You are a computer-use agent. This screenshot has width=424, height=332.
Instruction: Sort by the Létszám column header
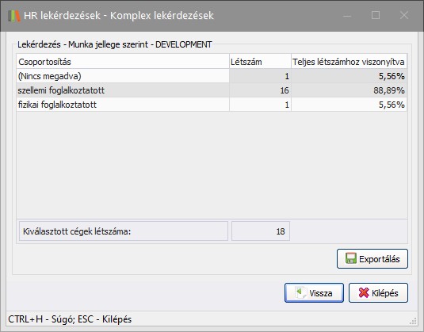point(260,62)
